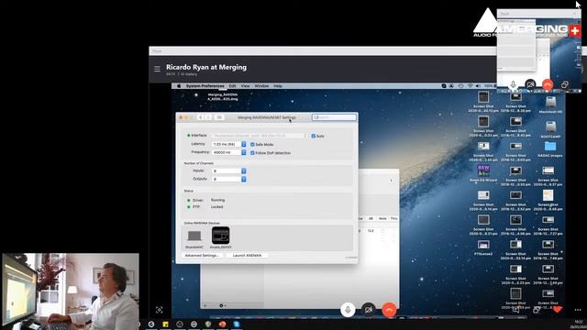Open the three-dots more options in call
The image size is (587, 330).
coord(578,310)
